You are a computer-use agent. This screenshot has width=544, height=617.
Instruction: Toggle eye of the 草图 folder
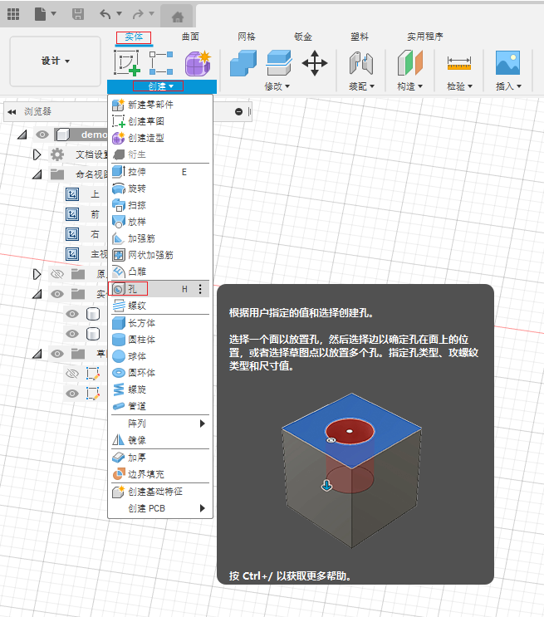click(57, 354)
